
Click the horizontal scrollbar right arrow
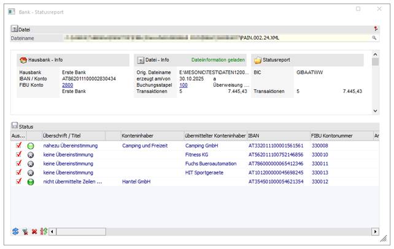tap(375, 232)
